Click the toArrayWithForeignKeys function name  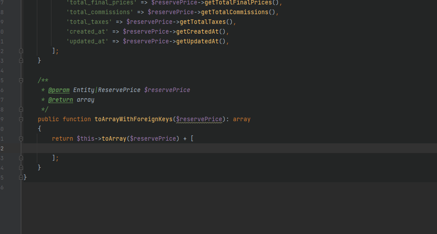(x=134, y=119)
